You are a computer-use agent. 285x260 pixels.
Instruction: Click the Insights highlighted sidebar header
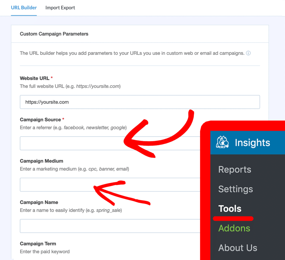252,142
